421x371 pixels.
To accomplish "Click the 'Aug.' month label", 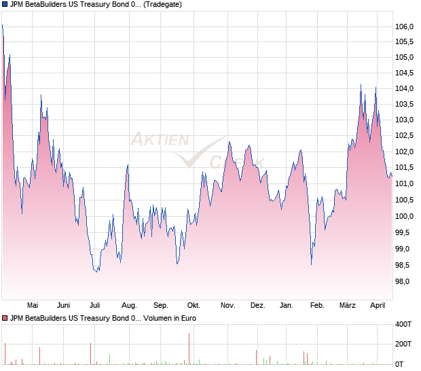I will (129, 306).
